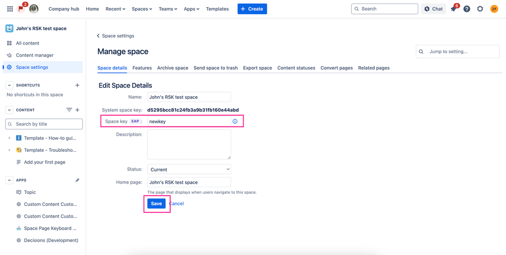This screenshot has height=255, width=506.
Task: Click the EAP badge label
Action: pyautogui.click(x=135, y=121)
